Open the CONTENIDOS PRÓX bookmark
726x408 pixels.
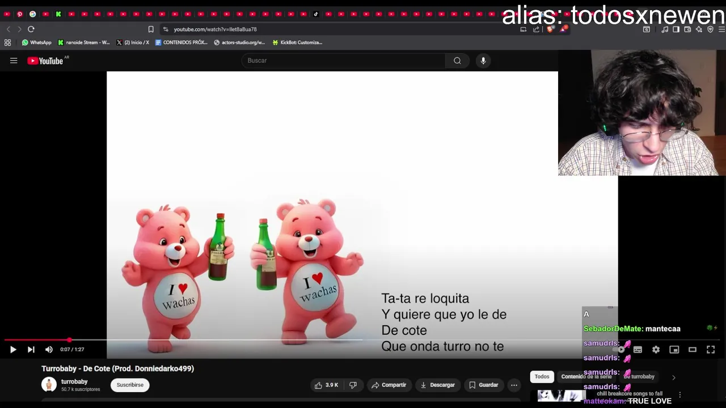click(x=181, y=42)
